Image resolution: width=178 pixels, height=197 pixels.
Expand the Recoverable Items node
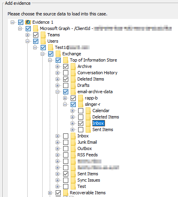tap(50, 193)
